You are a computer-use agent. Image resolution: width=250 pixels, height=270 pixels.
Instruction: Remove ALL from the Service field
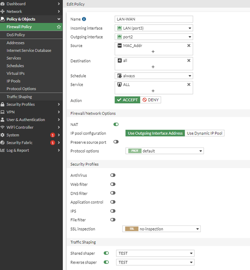(x=188, y=84)
